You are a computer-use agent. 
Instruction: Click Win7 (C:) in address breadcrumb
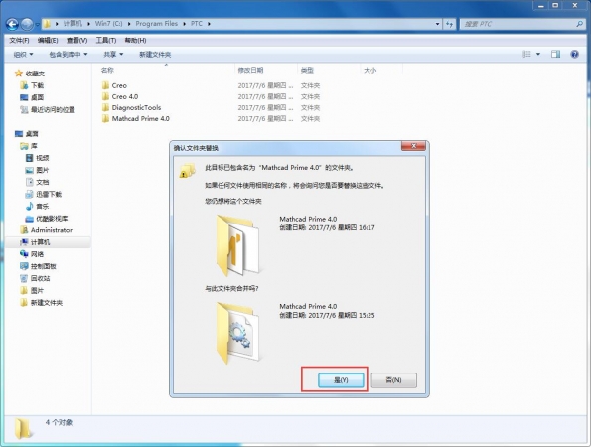pos(108,24)
